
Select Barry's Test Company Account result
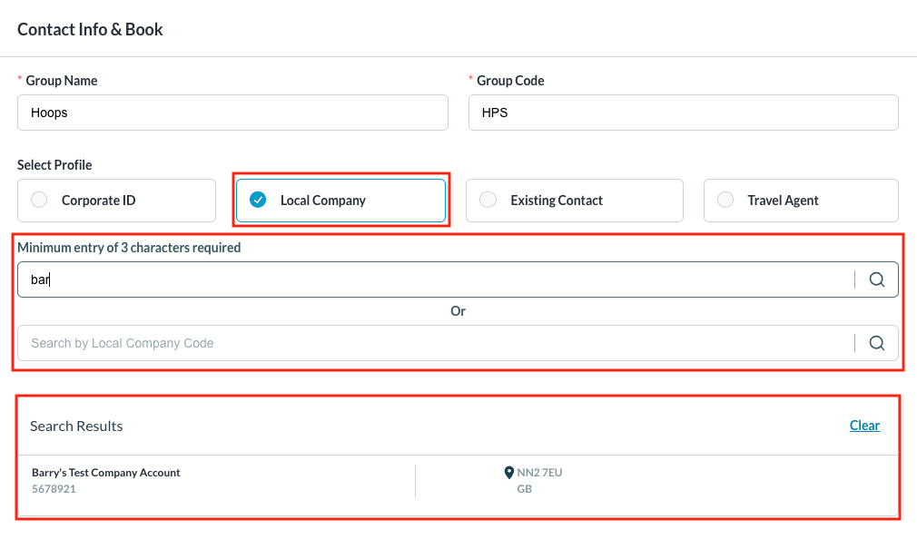coord(106,473)
